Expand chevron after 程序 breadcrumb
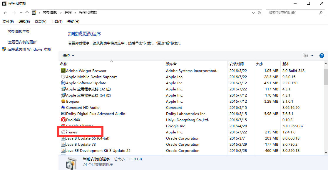Image resolution: width=328 pixels, height=170 pixels. [x=75, y=13]
